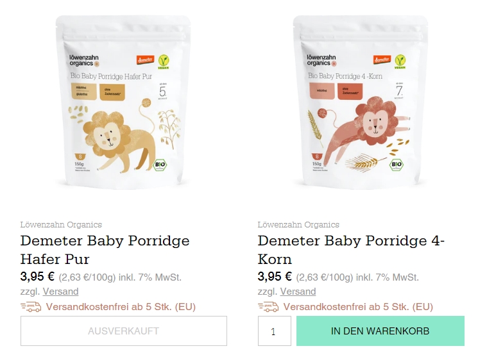The image size is (487, 362).
Task: Click Löwenzahn Organics brand label above Hafer Pur
Action: (61, 225)
